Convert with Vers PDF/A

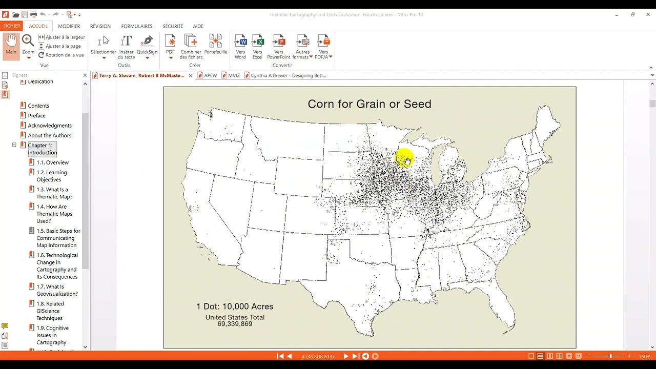coord(323,46)
